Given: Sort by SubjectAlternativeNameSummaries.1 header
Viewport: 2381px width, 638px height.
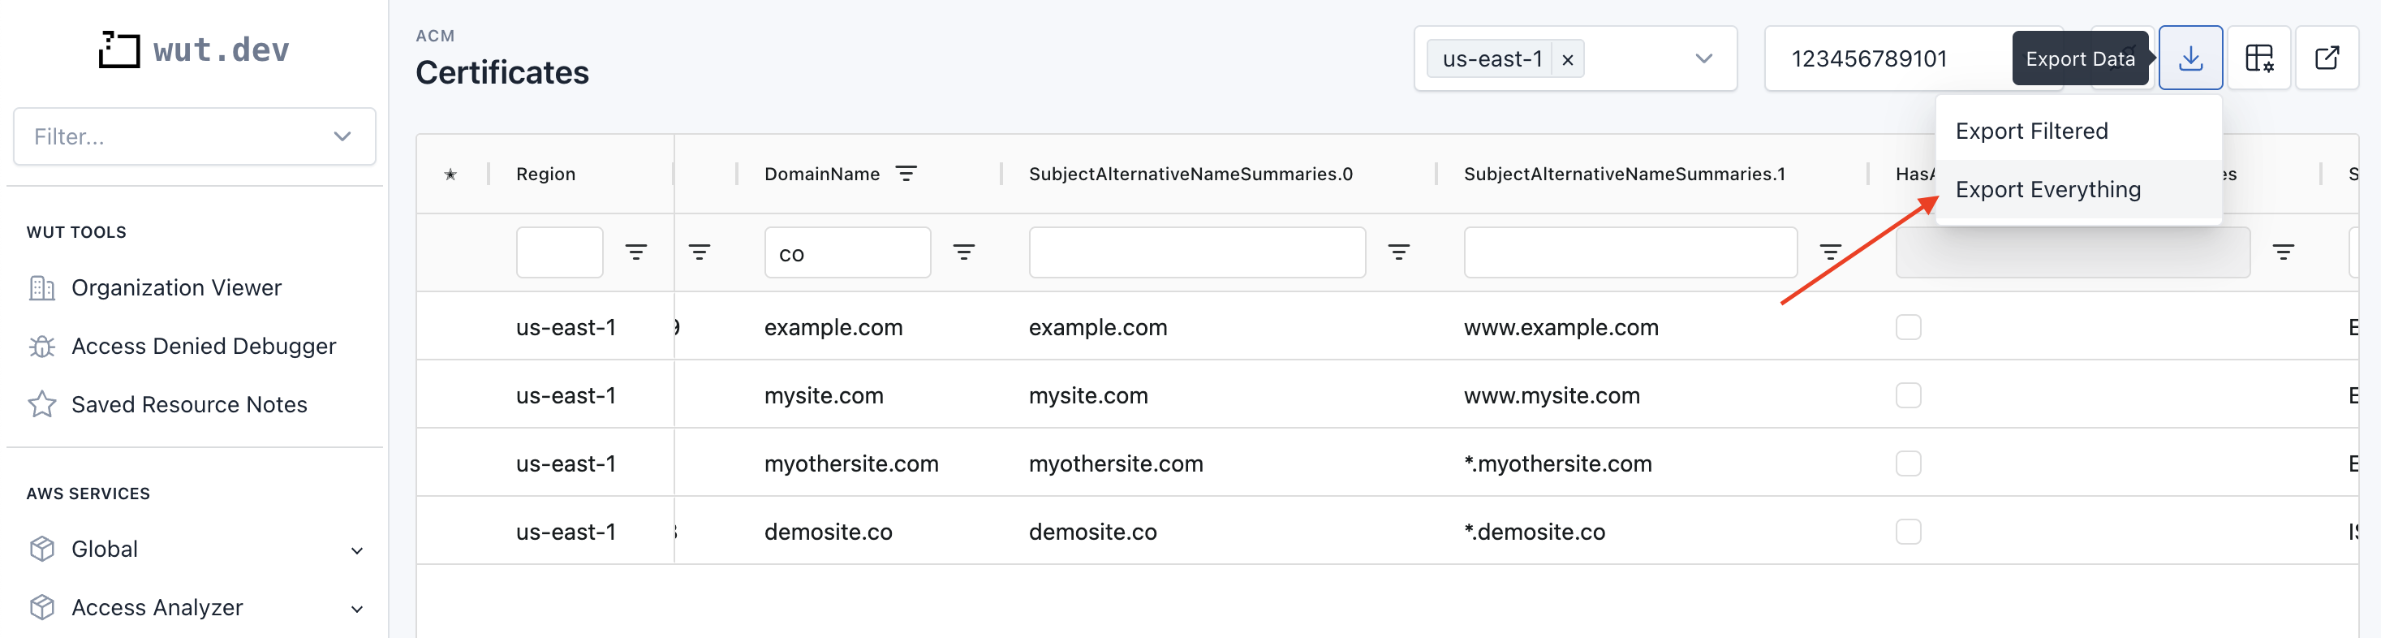Looking at the screenshot, I should click(x=1624, y=175).
